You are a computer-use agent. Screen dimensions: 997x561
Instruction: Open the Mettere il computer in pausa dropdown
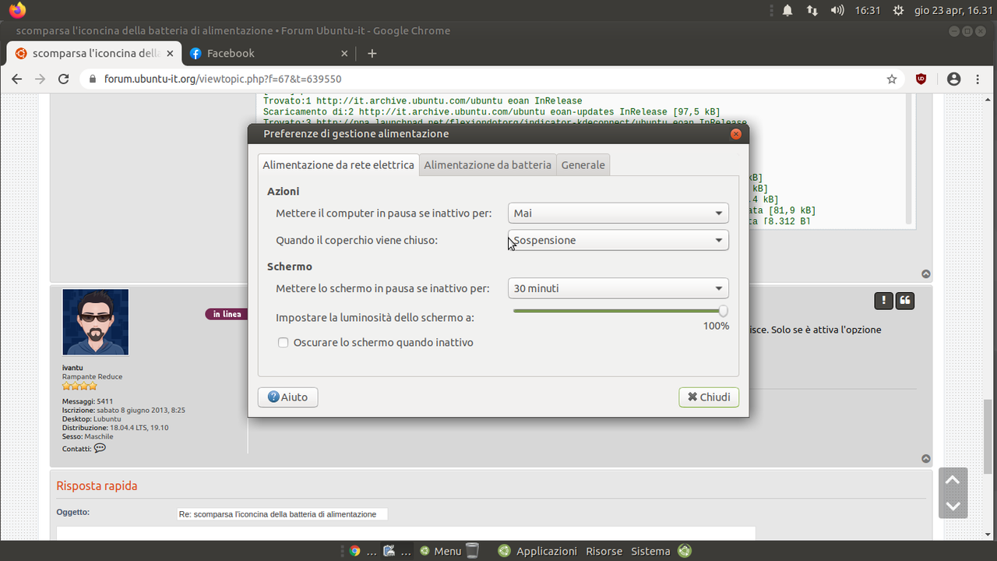click(x=618, y=213)
